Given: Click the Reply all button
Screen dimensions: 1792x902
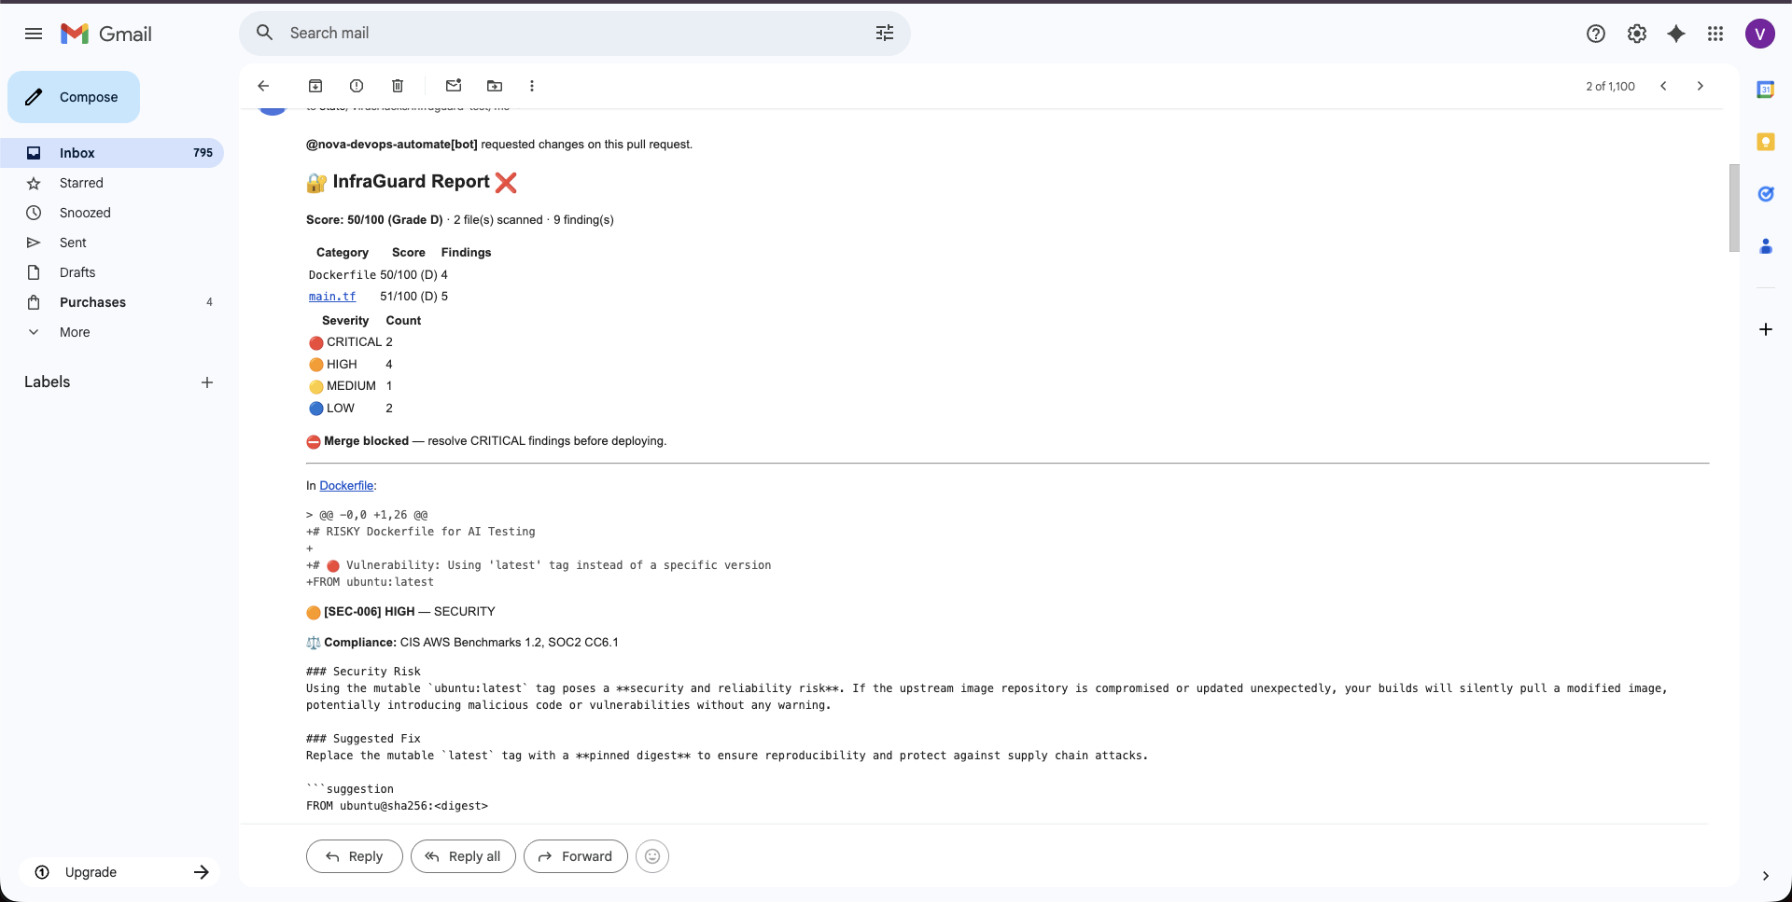Looking at the screenshot, I should (x=463, y=856).
